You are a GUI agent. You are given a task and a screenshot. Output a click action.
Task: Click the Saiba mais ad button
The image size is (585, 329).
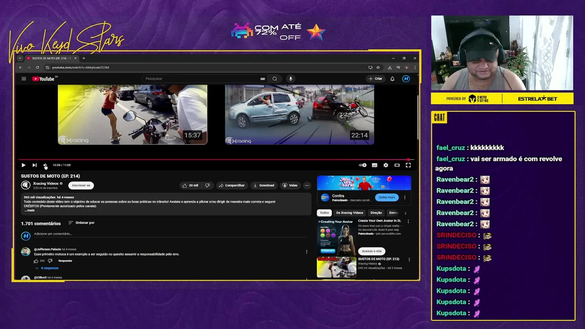[x=387, y=197]
